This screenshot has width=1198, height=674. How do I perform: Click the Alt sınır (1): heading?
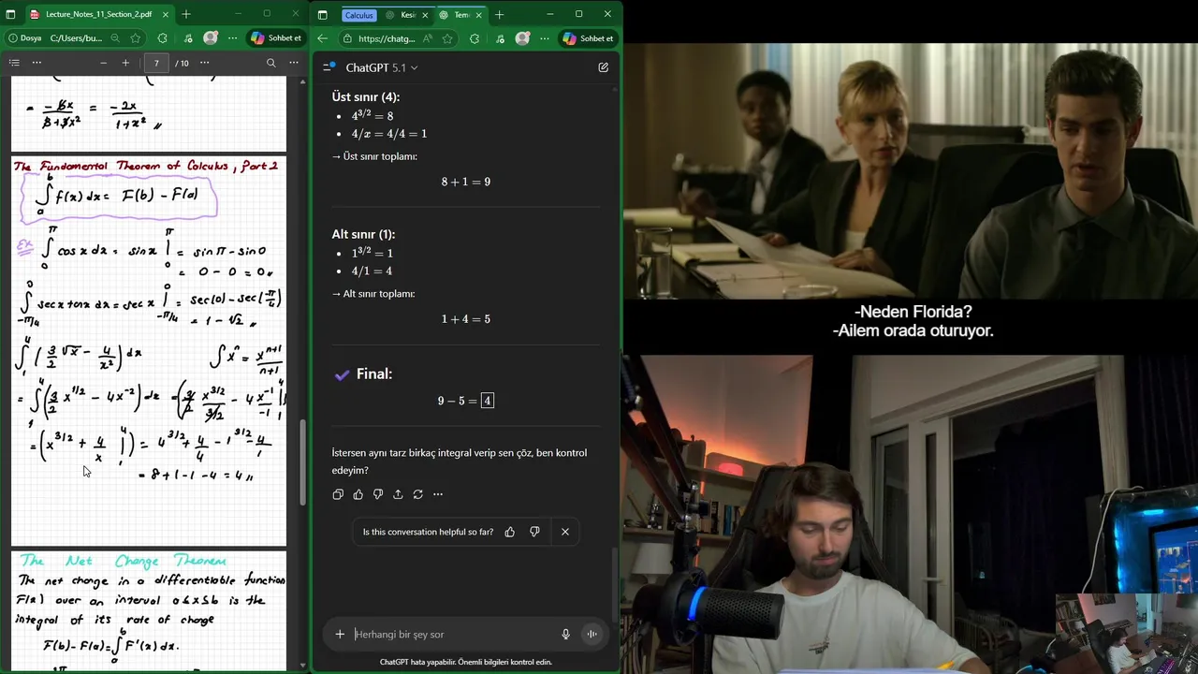pos(363,234)
